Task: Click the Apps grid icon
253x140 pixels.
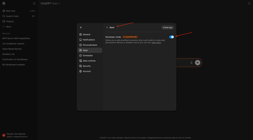Action: pyautogui.click(x=80, y=50)
